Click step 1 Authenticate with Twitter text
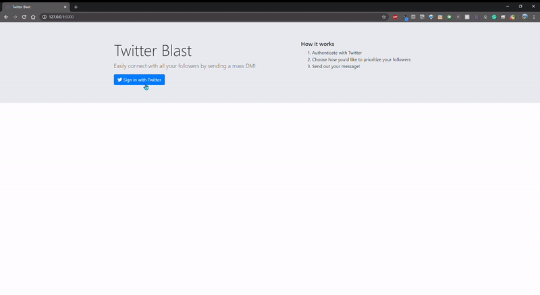Image resolution: width=540 pixels, height=295 pixels. 337,53
